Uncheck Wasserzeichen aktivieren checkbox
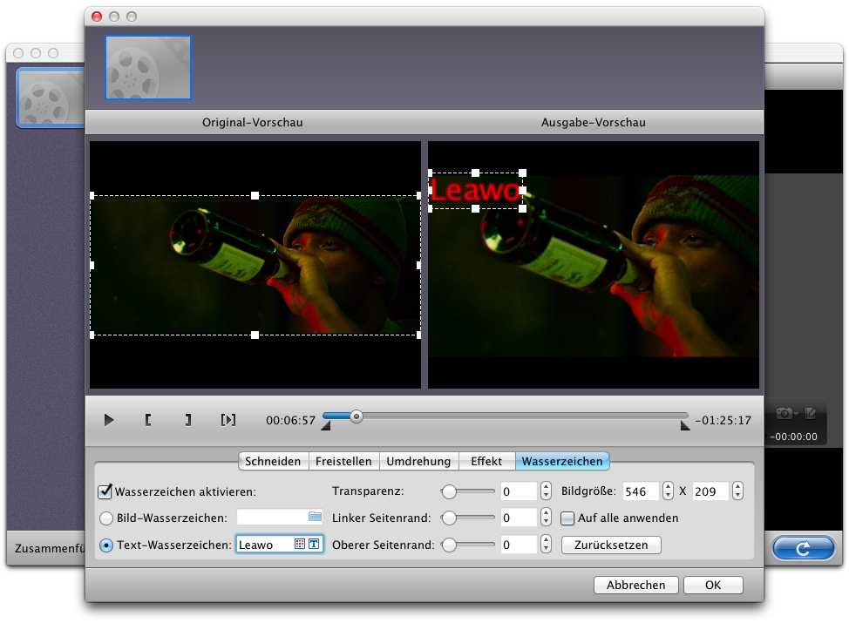The image size is (849, 623). 105,491
